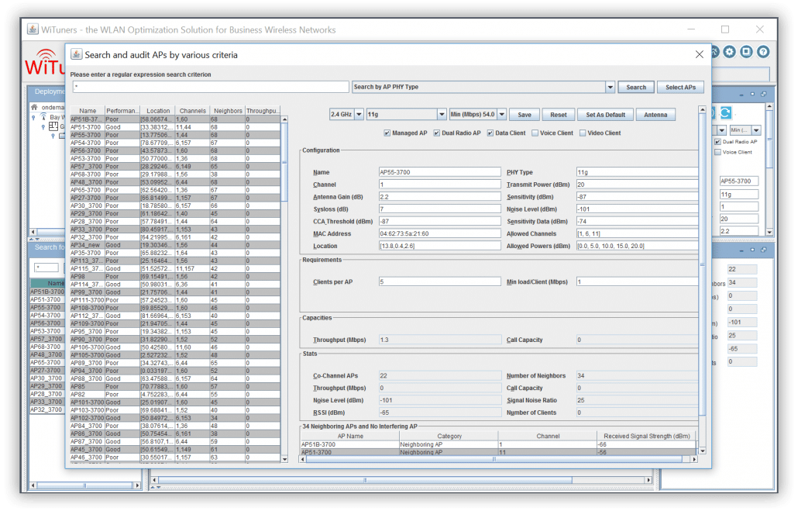Screen dimensions: 798x511
Task: Restore the lower right panel using its float icon
Action: click(763, 250)
